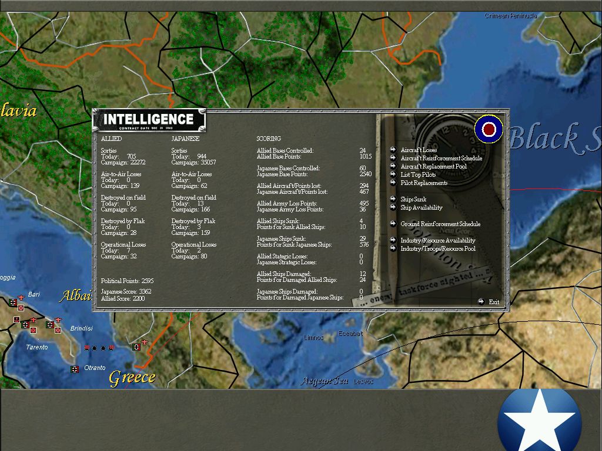Select the right black task force marker at sea

click(x=103, y=348)
